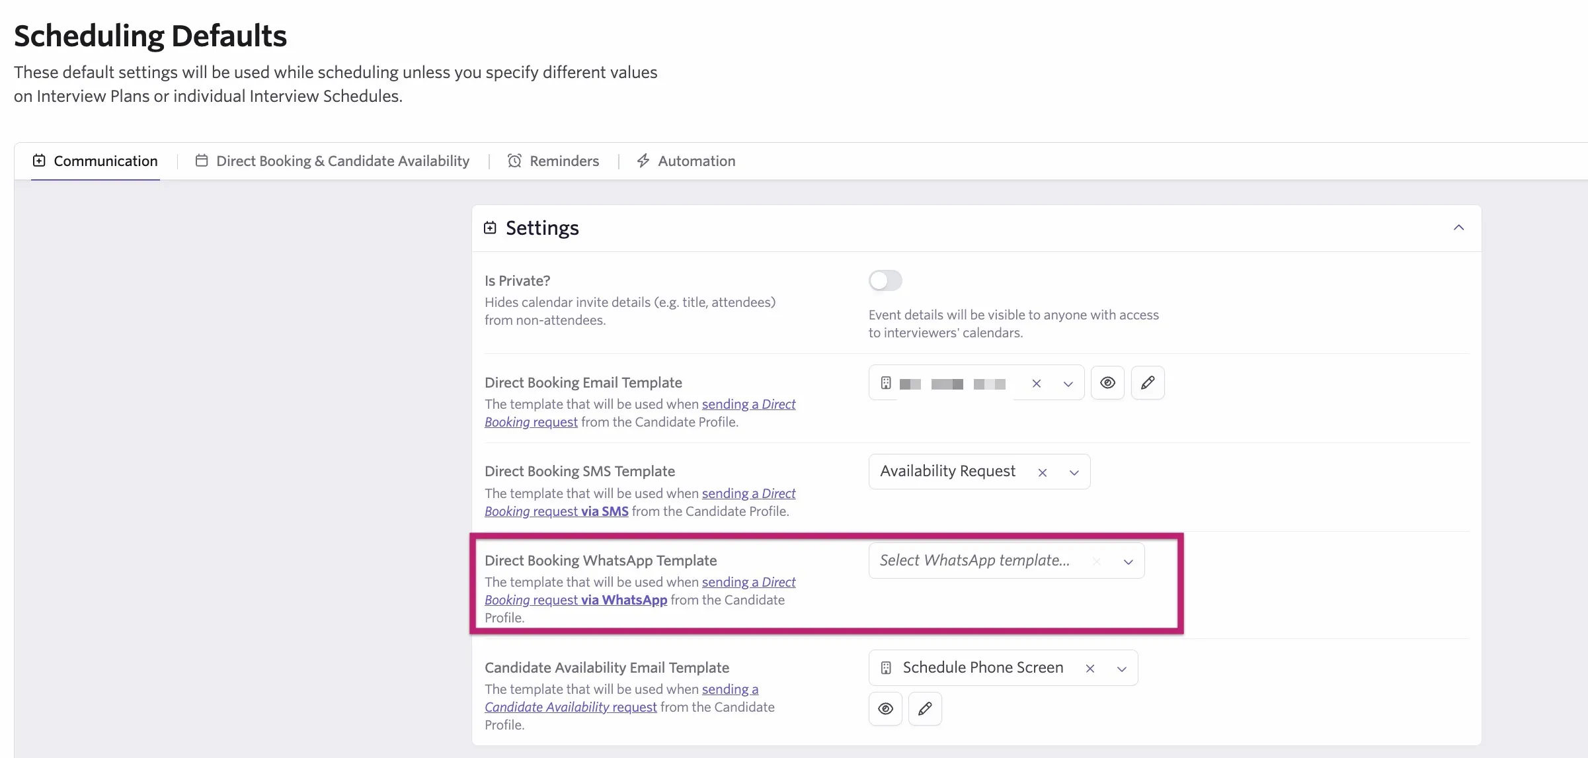Expand the Candidate Availability Email Template dropdown
The width and height of the screenshot is (1588, 758).
tap(1121, 669)
